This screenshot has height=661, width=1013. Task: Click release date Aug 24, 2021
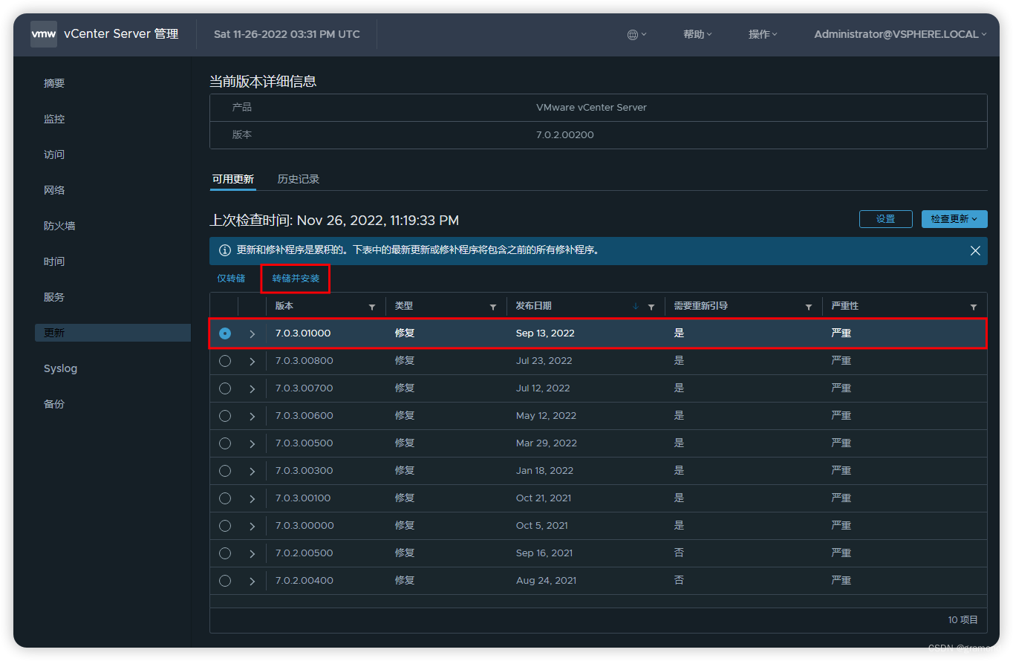(x=546, y=581)
